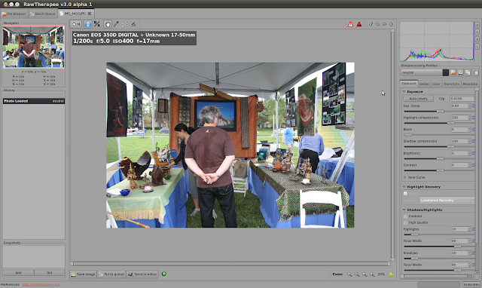Open the Metadata tab
The width and height of the screenshot is (482, 288).
470,84
